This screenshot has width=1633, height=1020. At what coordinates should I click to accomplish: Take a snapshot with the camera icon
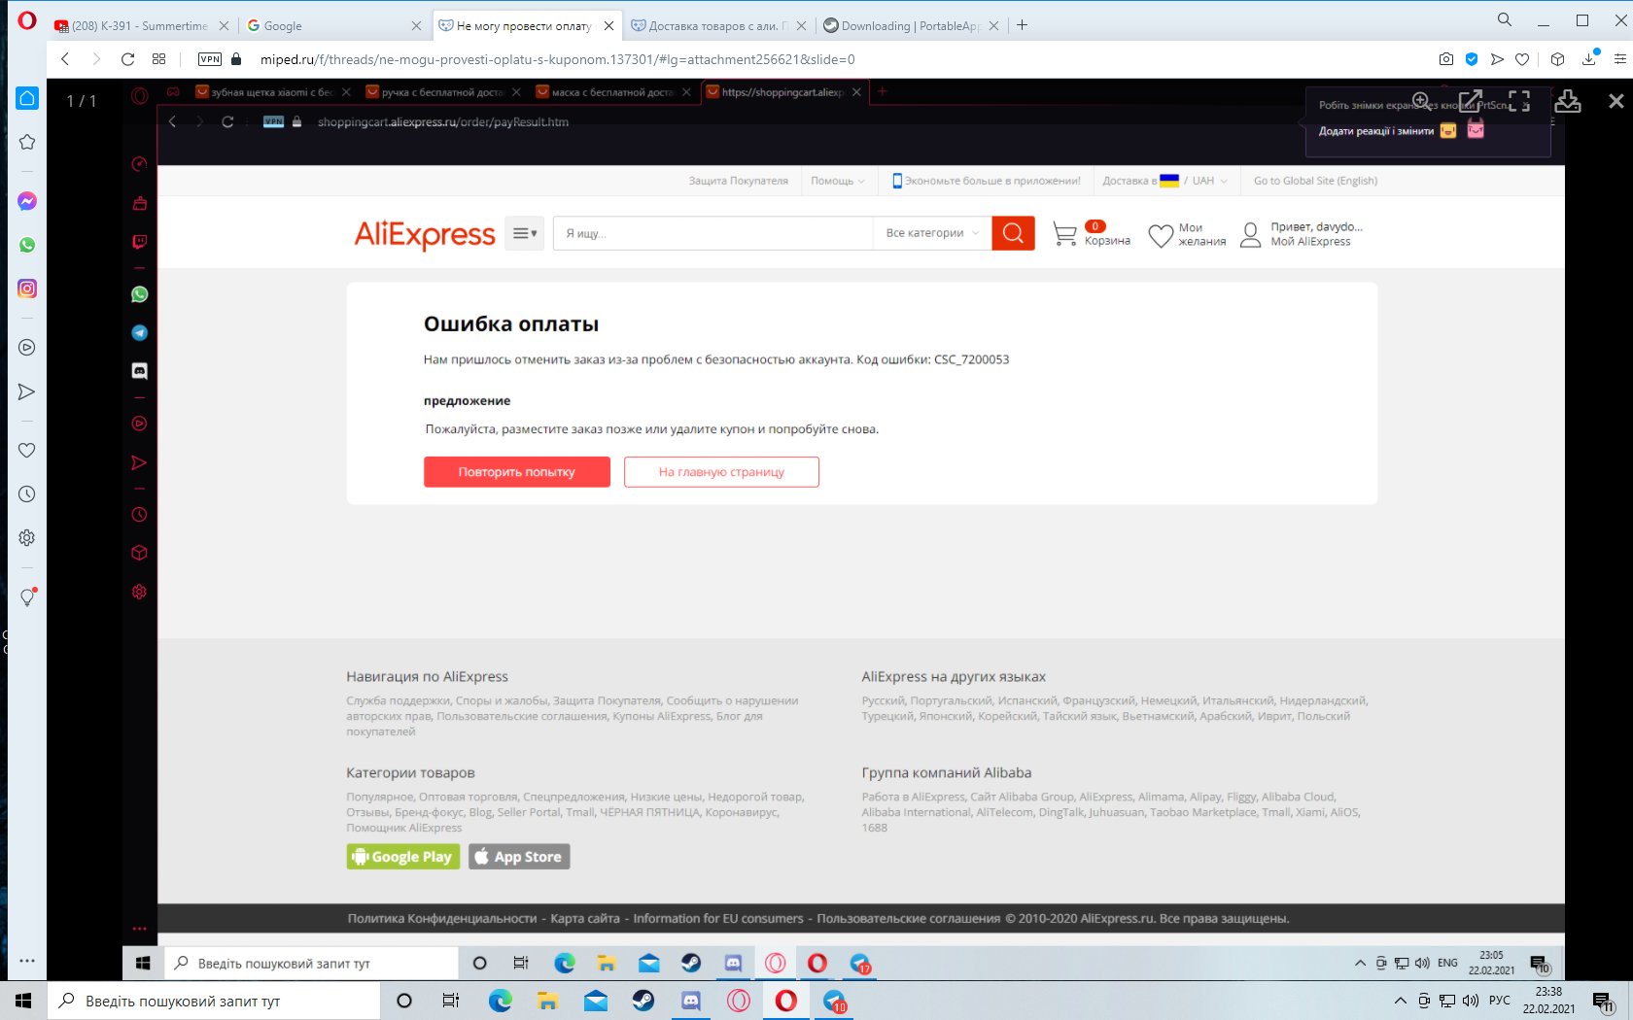1446,59
